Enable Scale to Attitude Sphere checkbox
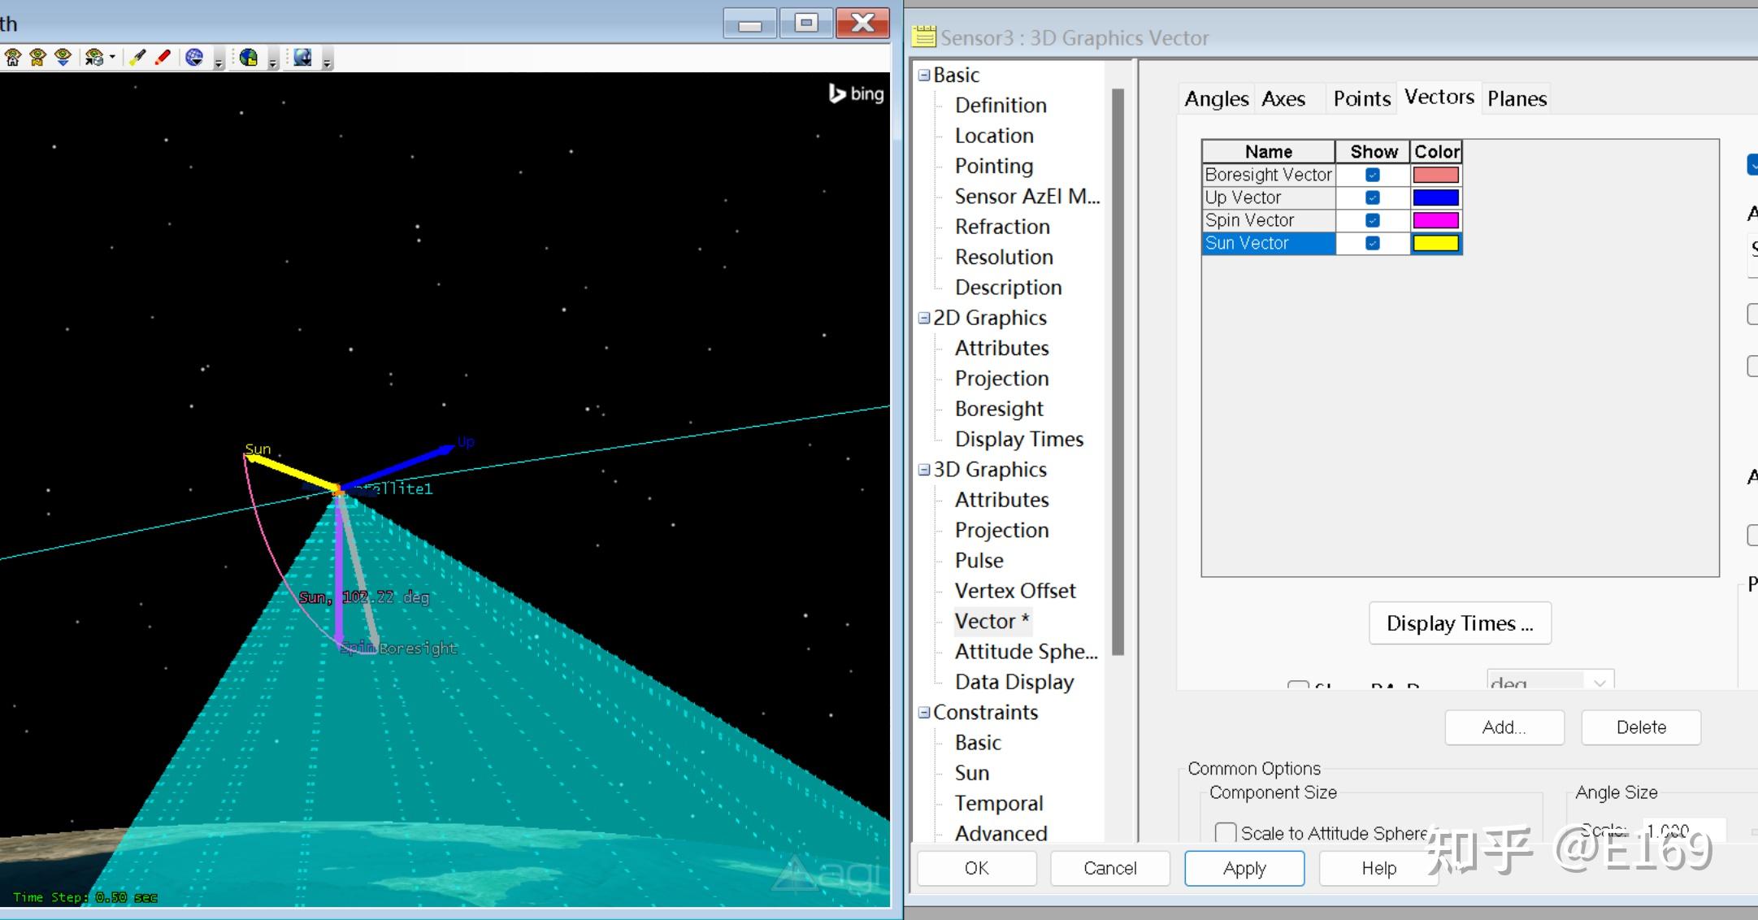1758x920 pixels. coord(1225,832)
